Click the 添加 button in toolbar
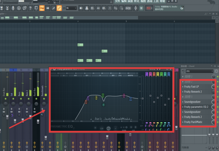219x151 pixels. (x=128, y=8)
